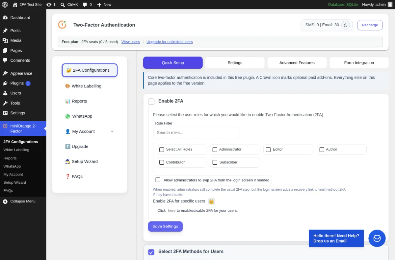The height and width of the screenshot is (260, 395).
Task: Click the Settings sliders icon in sidebar
Action: click(x=5, y=113)
